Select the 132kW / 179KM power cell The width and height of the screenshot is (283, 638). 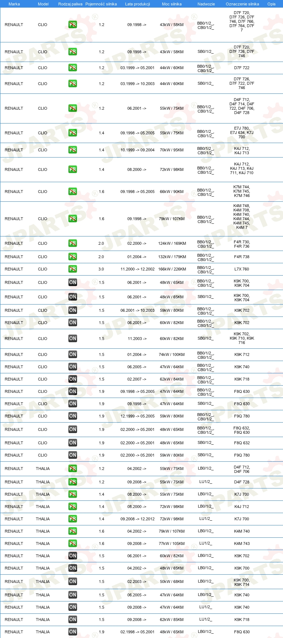172,257
